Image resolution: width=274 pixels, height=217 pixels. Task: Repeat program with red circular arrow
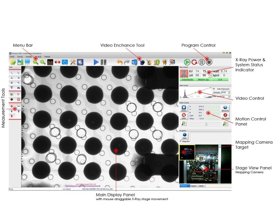(x=194, y=62)
